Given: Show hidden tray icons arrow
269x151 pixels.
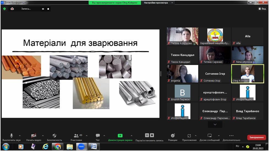Looking at the screenshot, I should click(x=243, y=147).
